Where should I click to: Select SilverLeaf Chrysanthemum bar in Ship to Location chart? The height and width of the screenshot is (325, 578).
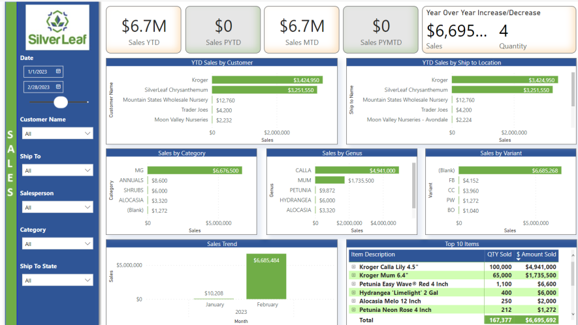[x=502, y=90]
